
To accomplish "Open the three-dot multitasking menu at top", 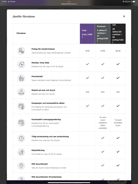I will click(69, 2).
